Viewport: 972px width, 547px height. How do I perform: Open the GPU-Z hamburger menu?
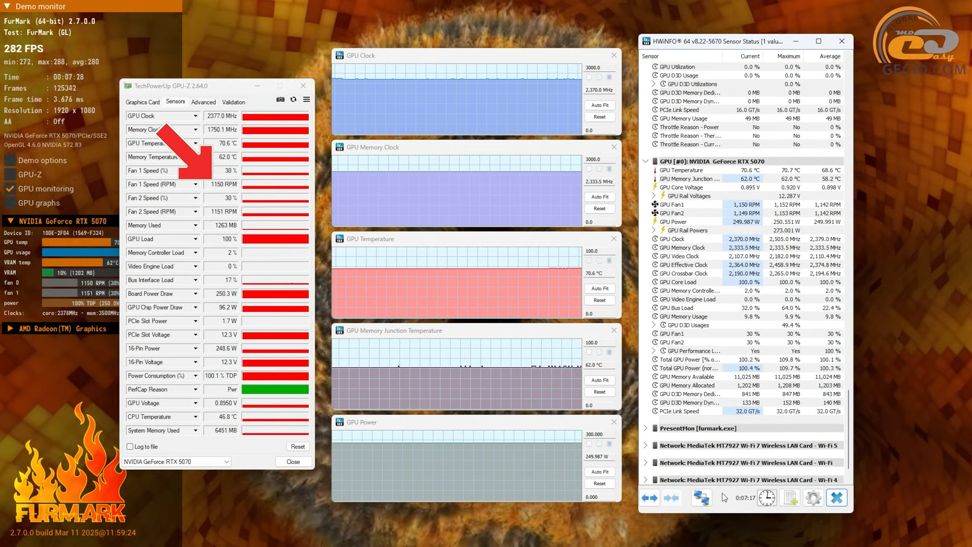306,99
